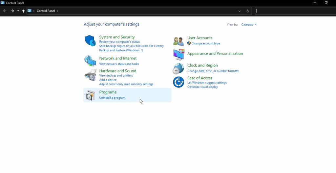Open View devices and printers
Viewport: 336px width, 173px height.
pyautogui.click(x=116, y=75)
